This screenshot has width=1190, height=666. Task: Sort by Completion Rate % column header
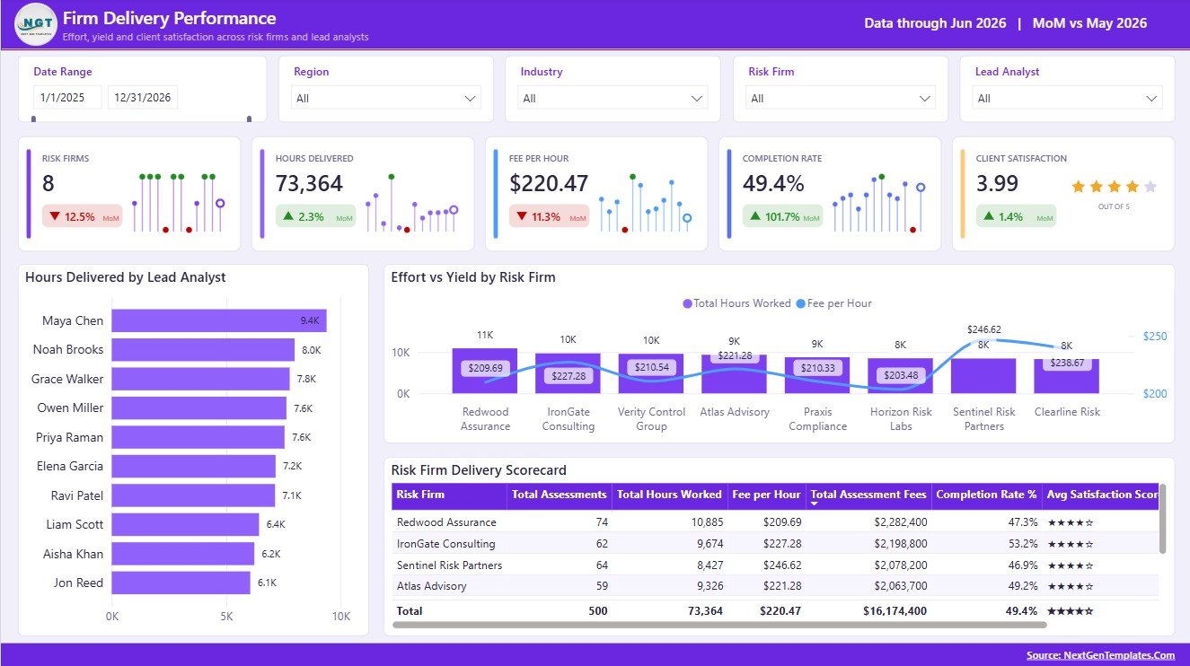coord(986,495)
